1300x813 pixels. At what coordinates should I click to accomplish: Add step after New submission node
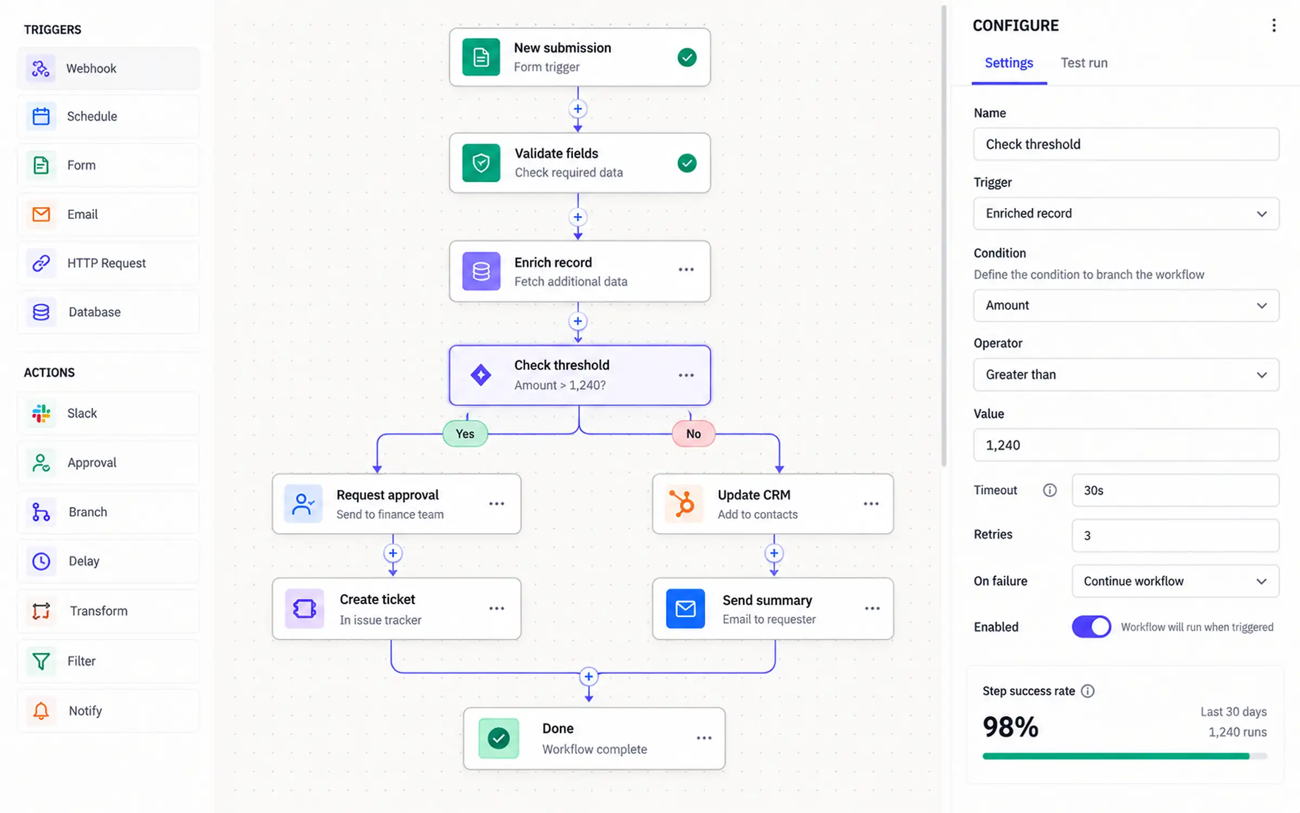coord(578,109)
